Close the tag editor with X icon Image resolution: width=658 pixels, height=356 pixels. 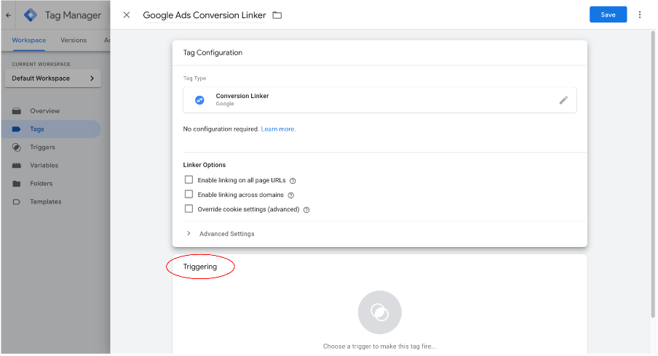127,15
